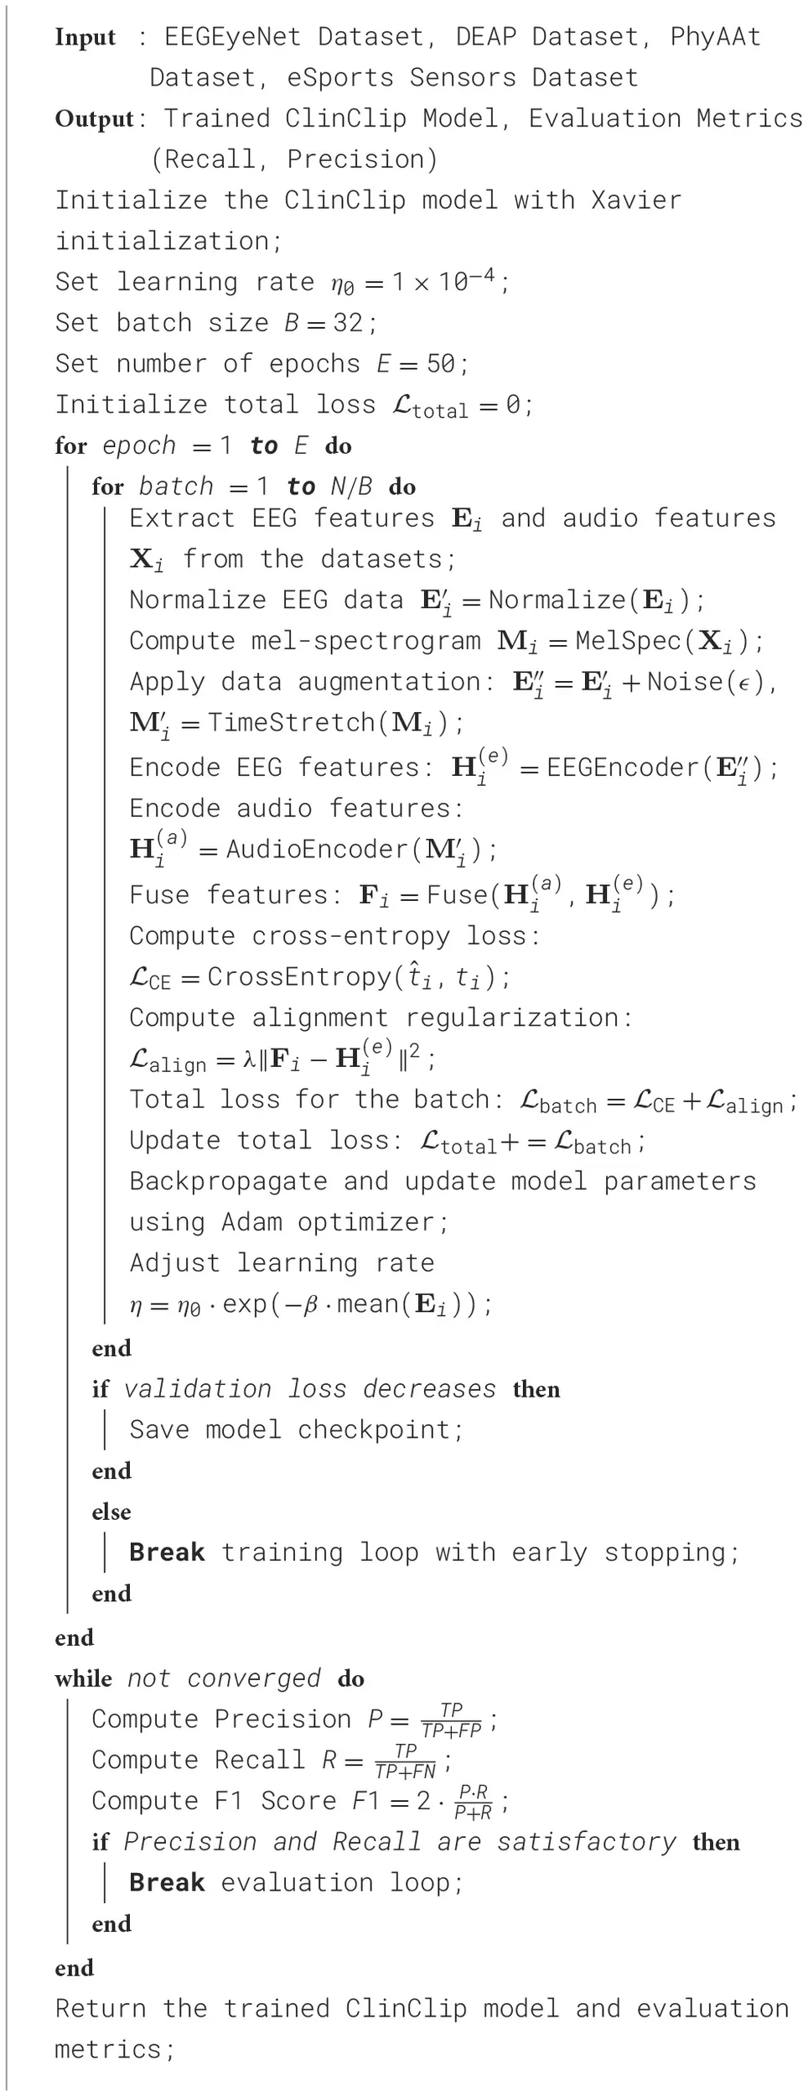Click the "Initialize total loss" line

[x=293, y=405]
